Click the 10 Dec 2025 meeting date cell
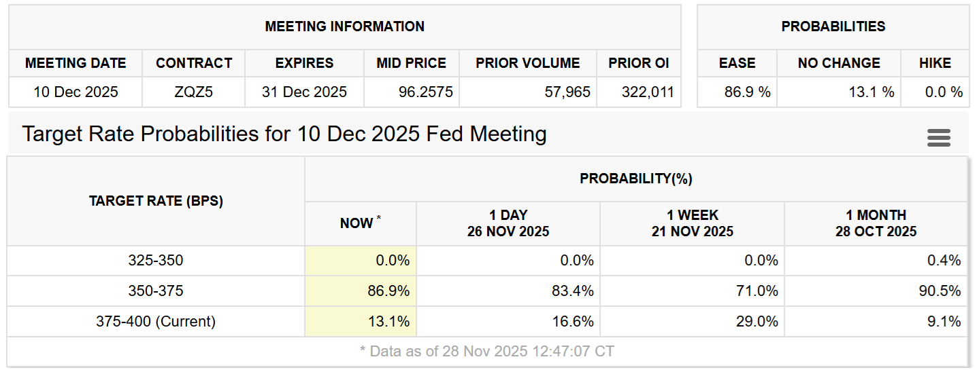 [x=76, y=92]
